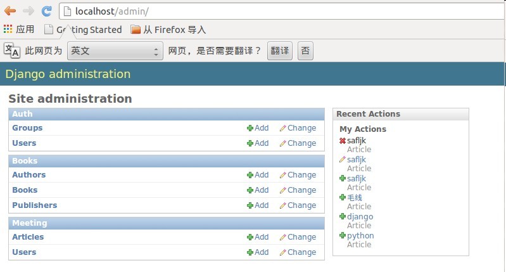Open the Articles model link
This screenshot has height=272, width=506.
(x=28, y=236)
